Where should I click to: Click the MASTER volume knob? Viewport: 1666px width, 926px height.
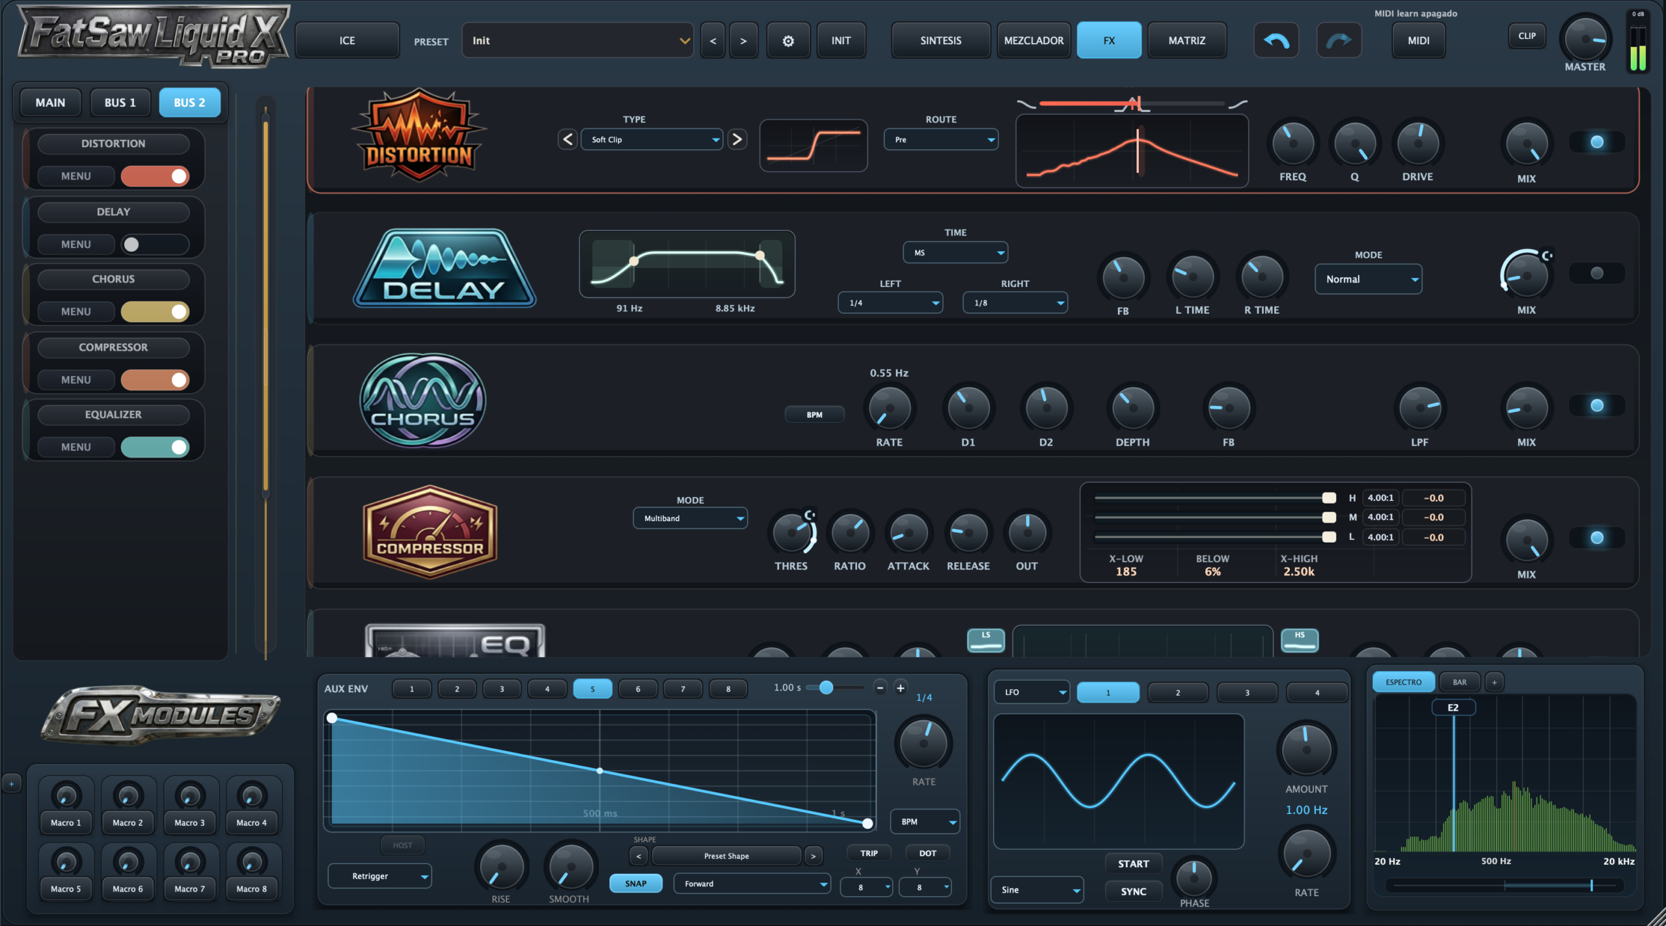coord(1585,38)
